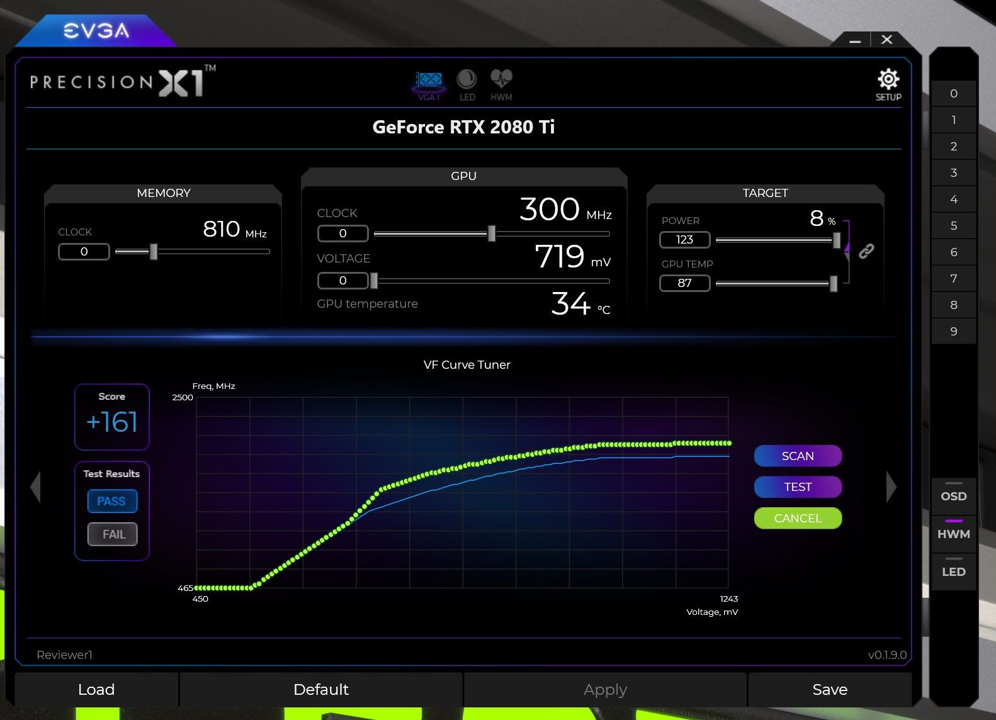Viewport: 996px width, 720px height.
Task: Open the LED control icon
Action: click(467, 85)
